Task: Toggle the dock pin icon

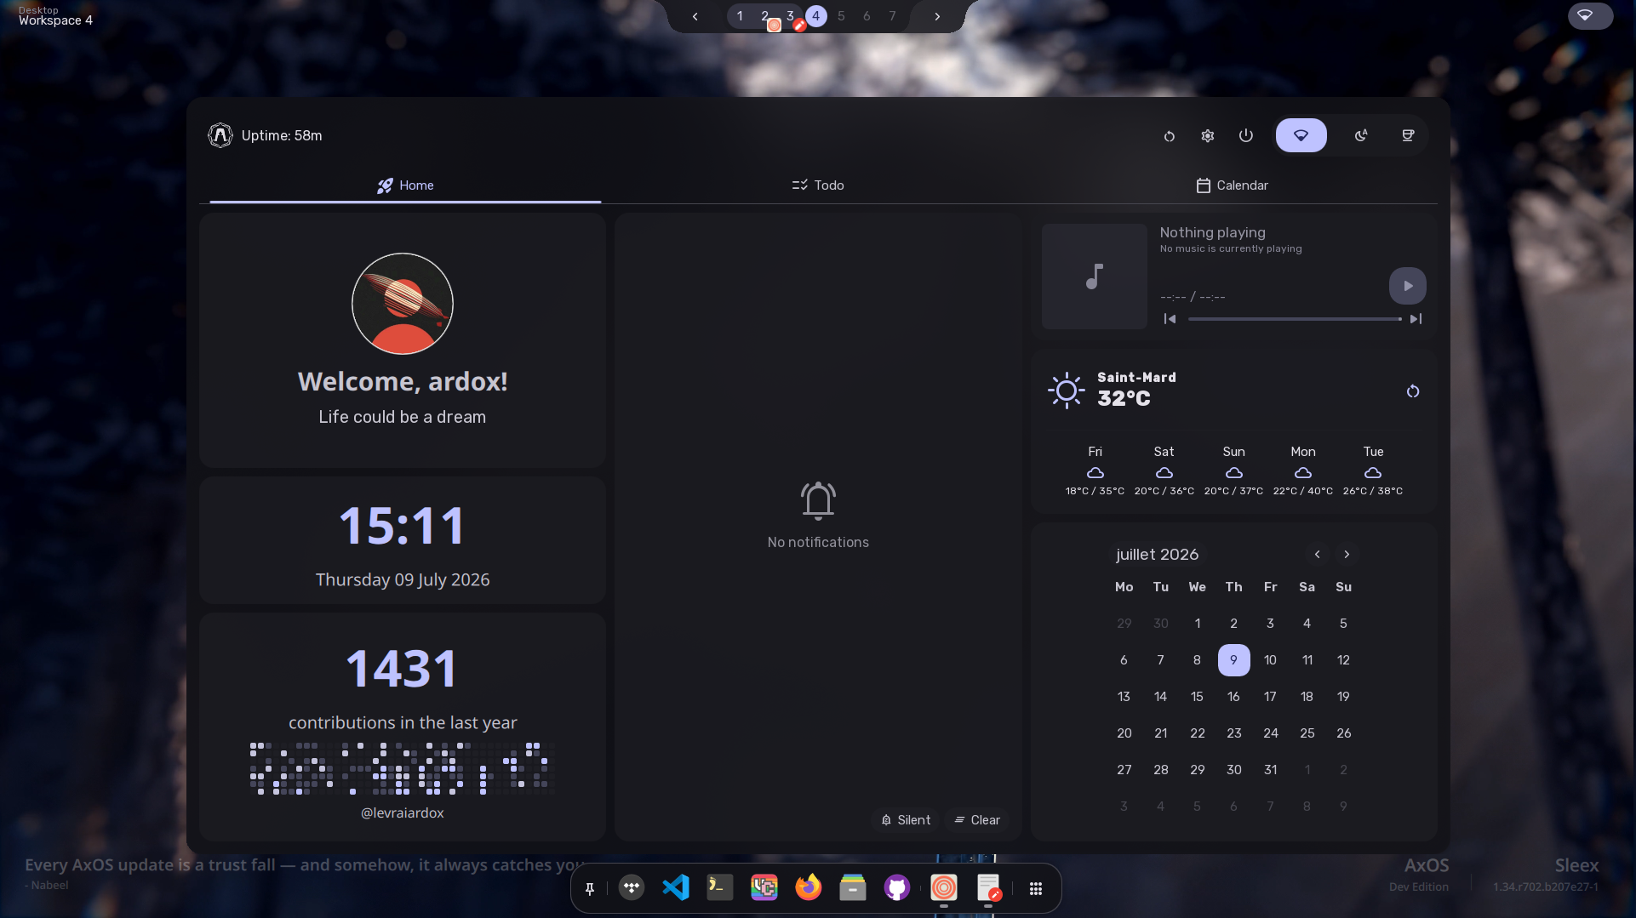Action: [590, 889]
